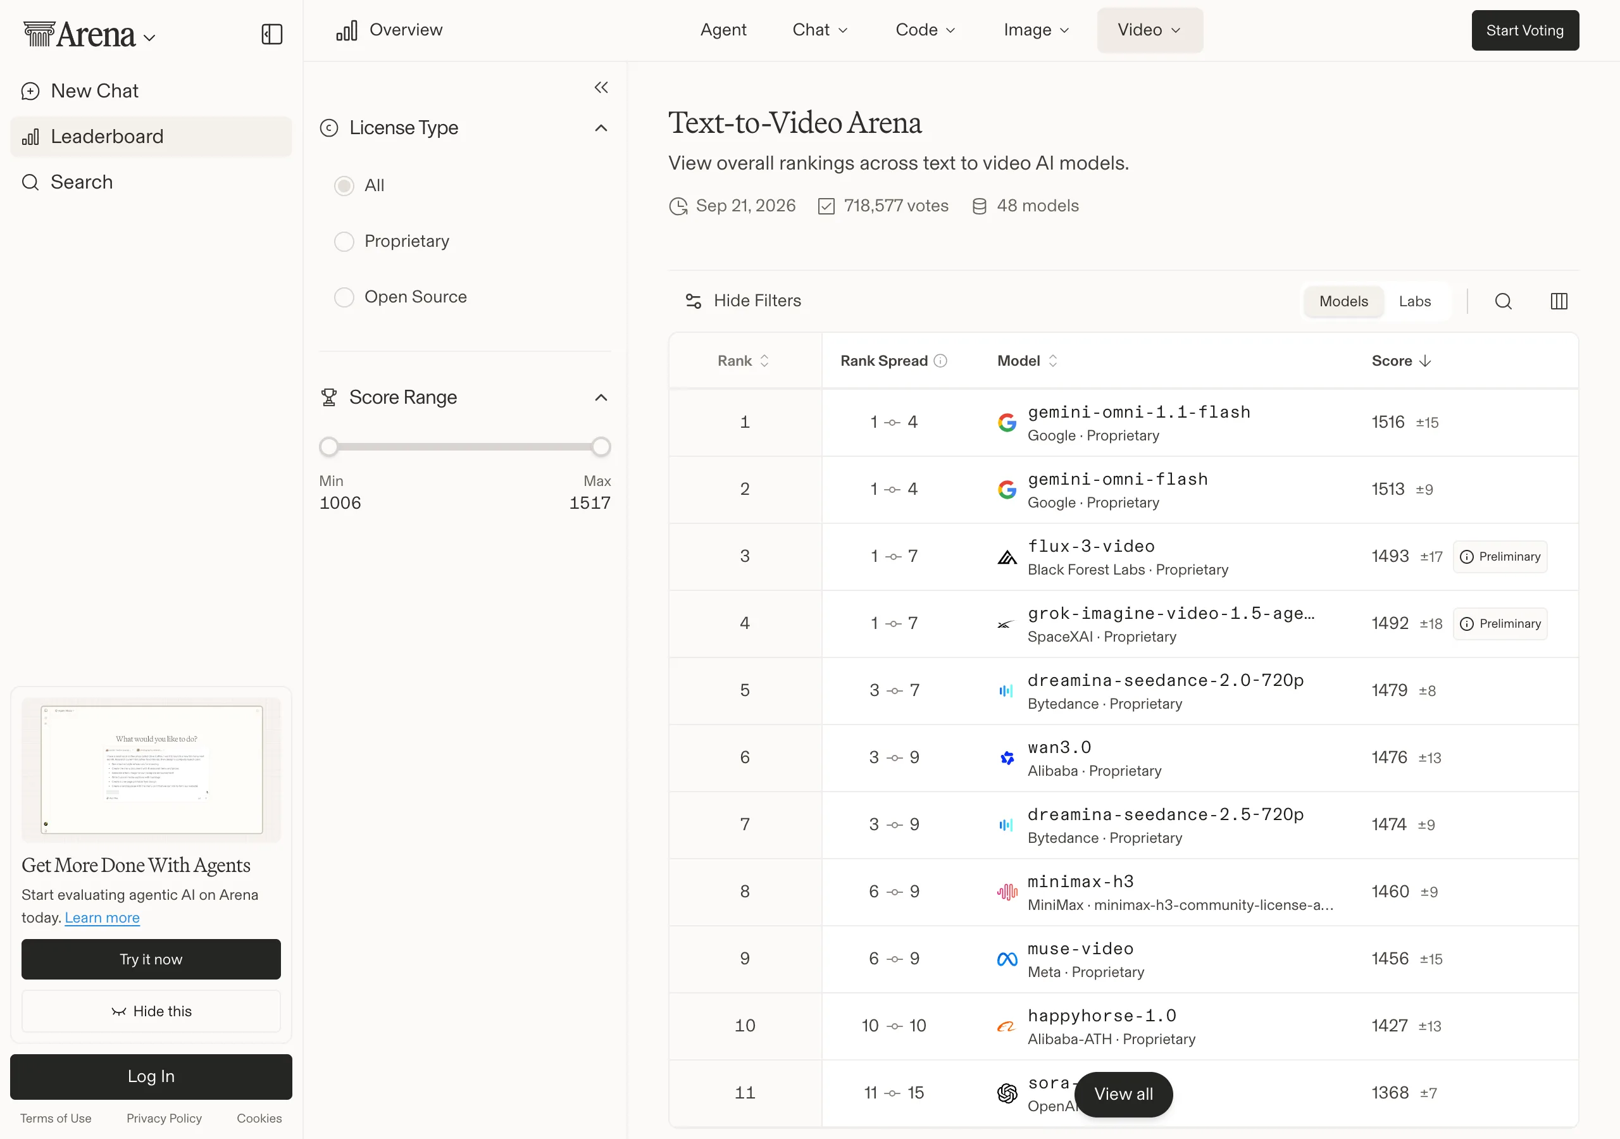Click Try it now button
This screenshot has height=1139, width=1620.
click(x=151, y=959)
